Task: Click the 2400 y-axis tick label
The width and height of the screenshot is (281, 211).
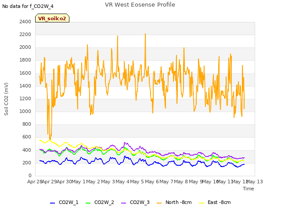Action: (25, 22)
